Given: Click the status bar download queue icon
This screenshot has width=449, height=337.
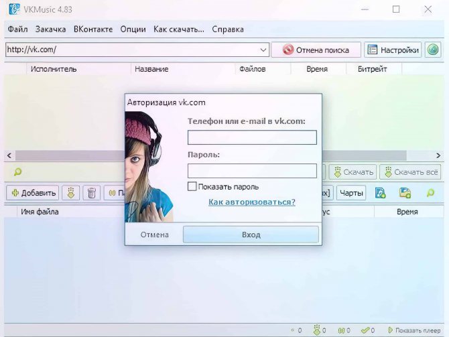Looking at the screenshot, I should point(316,330).
